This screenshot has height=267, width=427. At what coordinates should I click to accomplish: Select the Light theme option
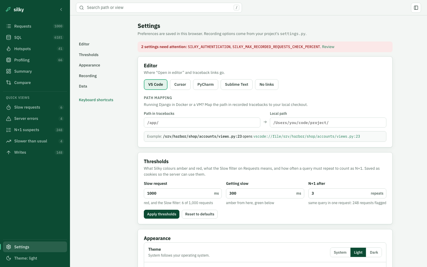358,252
